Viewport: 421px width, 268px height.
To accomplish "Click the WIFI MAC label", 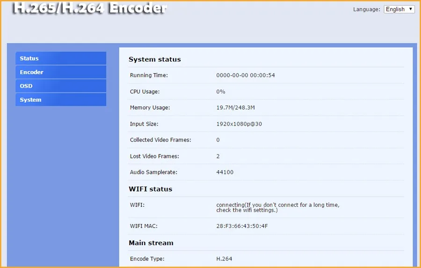I will pyautogui.click(x=144, y=226).
